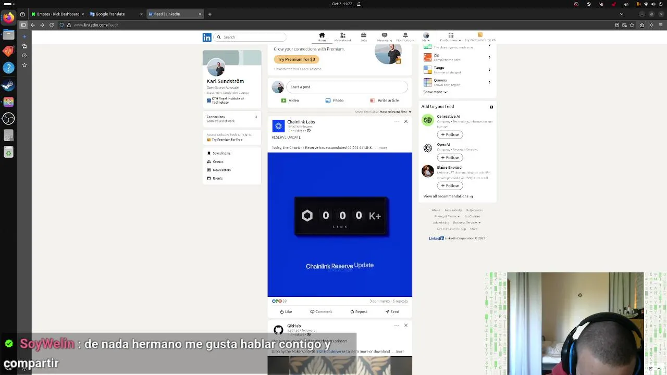This screenshot has height=375, width=667.
Task: Focus the LinkedIn Search box
Action: (251, 37)
